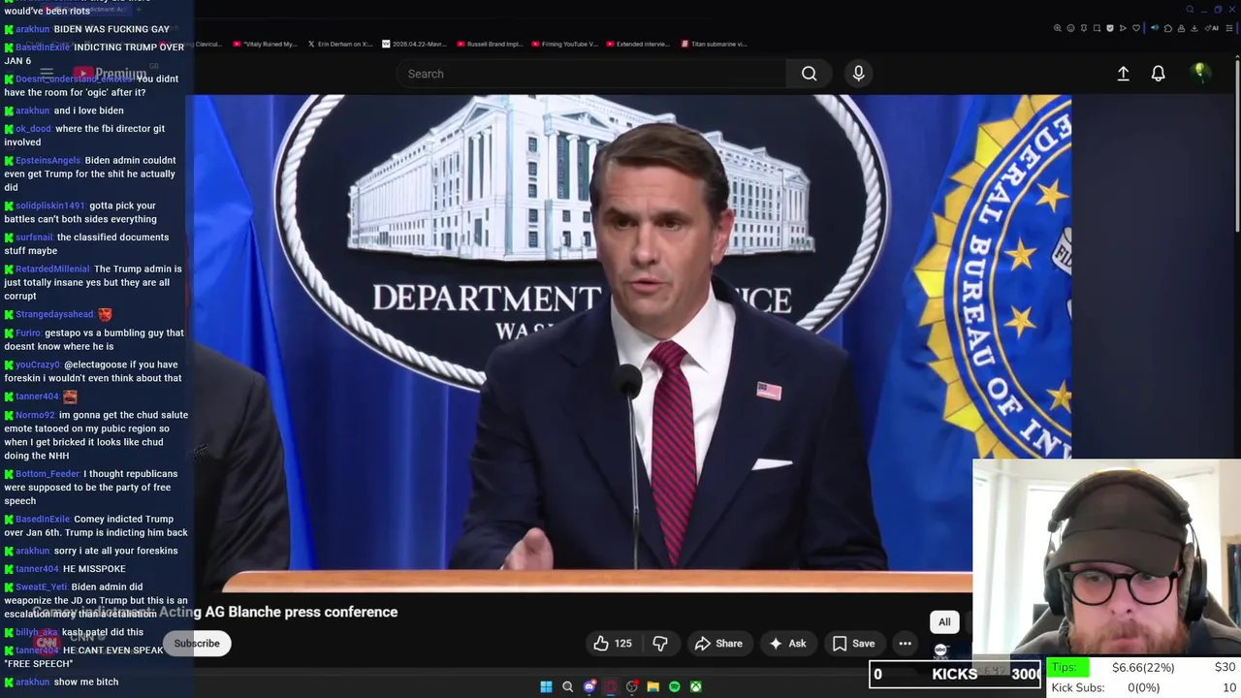Start voice search with microphone icon
The width and height of the screenshot is (1241, 698).
858,74
